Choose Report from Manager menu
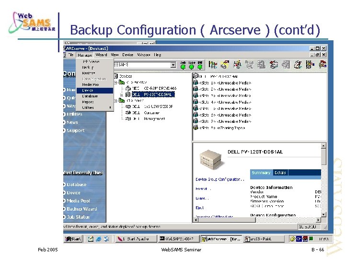Image resolution: width=345 pixels, height=259 pixels. (x=88, y=102)
